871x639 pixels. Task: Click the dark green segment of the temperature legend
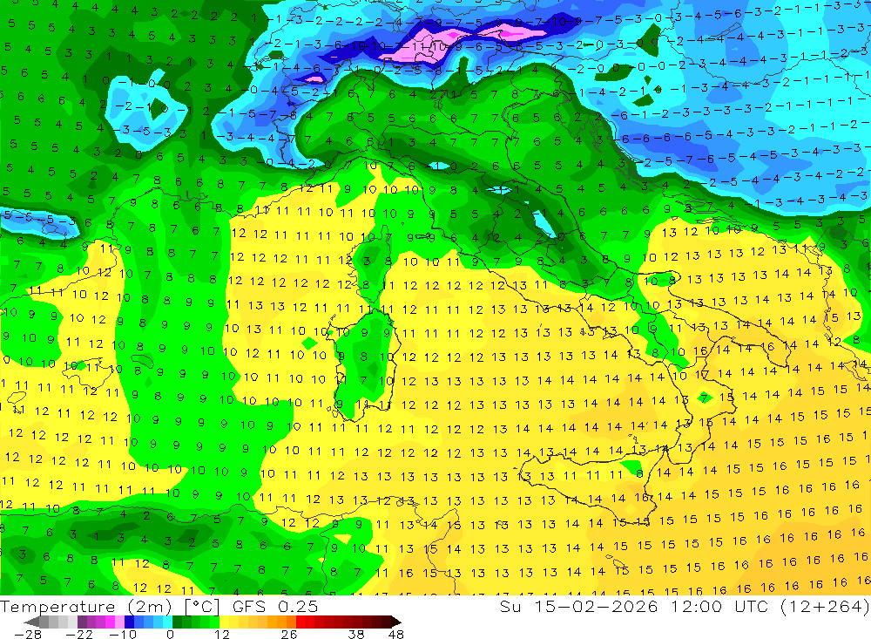(x=177, y=622)
